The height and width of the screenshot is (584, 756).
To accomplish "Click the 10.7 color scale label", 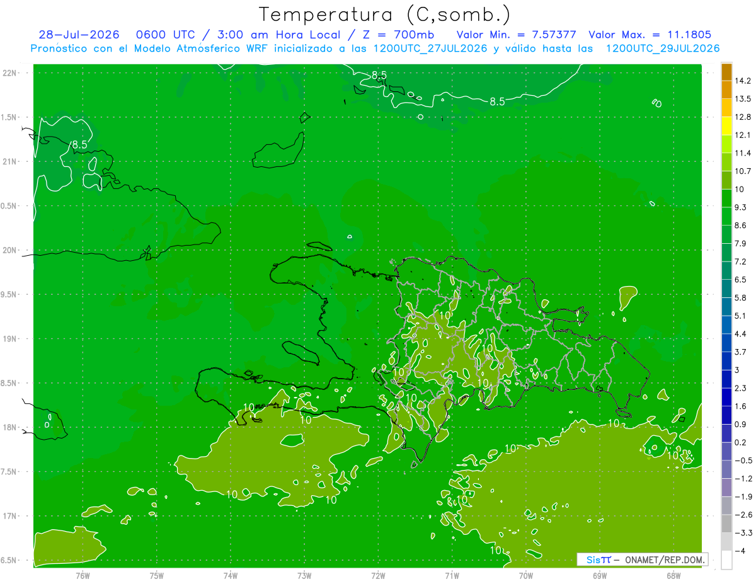I will click(743, 171).
